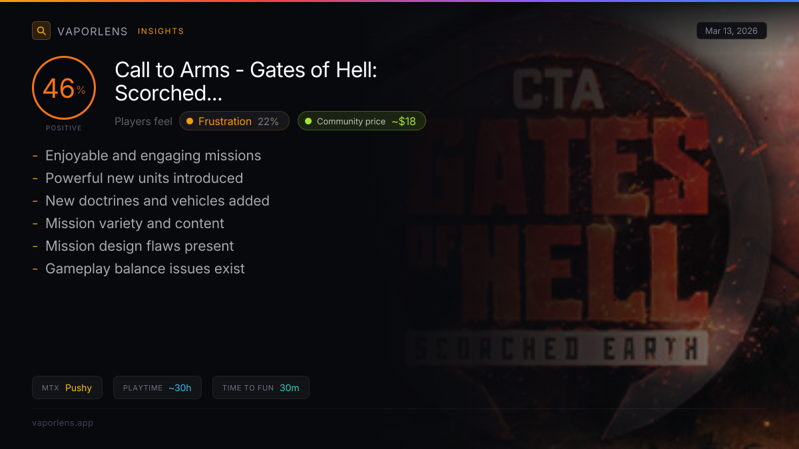Click the TIME TO FUN 30m badge
Screen dimensions: 799x449
click(261, 388)
